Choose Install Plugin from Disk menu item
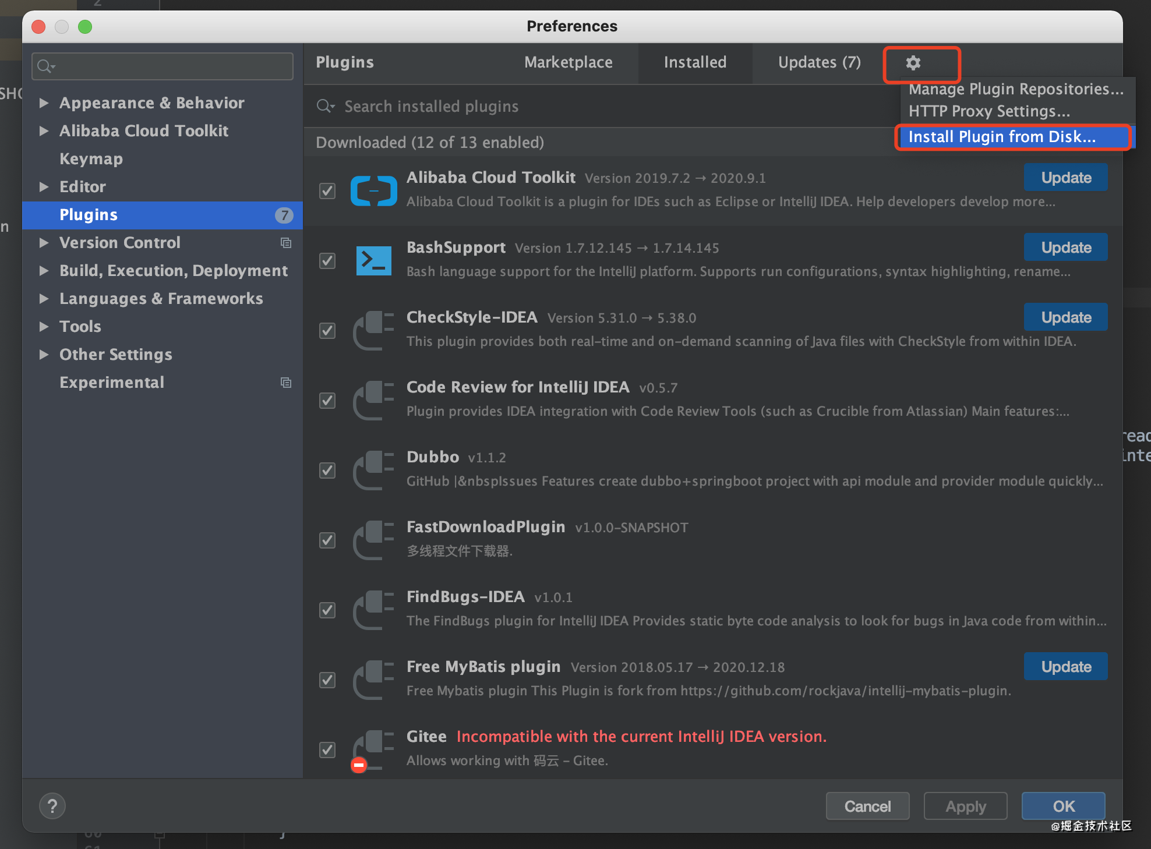Image resolution: width=1151 pixels, height=849 pixels. point(1002,137)
